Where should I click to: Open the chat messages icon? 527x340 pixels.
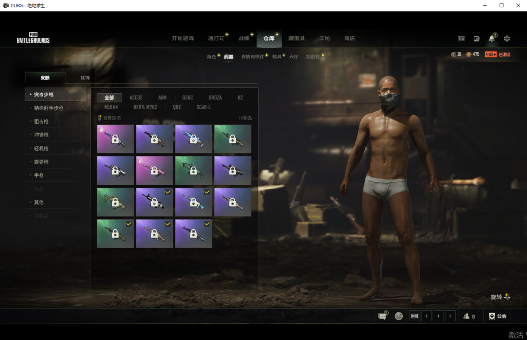383,316
